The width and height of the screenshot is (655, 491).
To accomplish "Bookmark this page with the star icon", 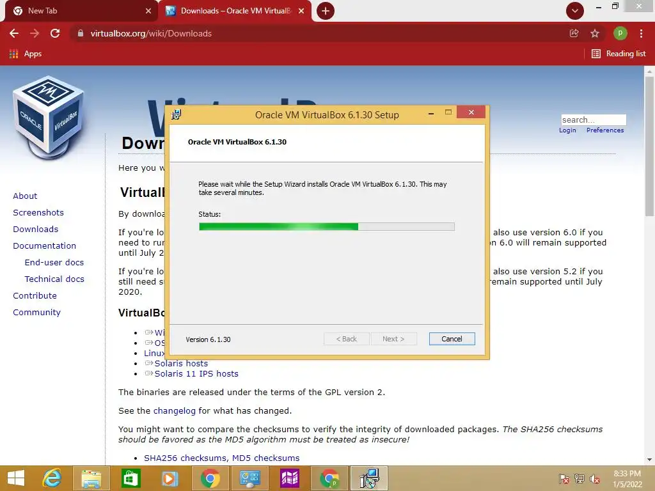I will click(x=595, y=33).
